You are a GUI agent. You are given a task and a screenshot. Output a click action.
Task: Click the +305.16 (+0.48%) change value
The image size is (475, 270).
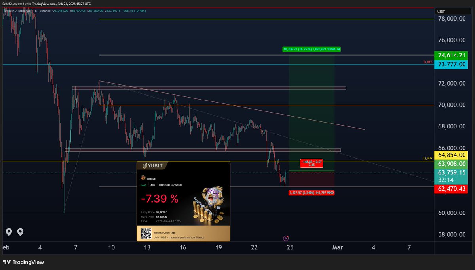[x=134, y=11]
